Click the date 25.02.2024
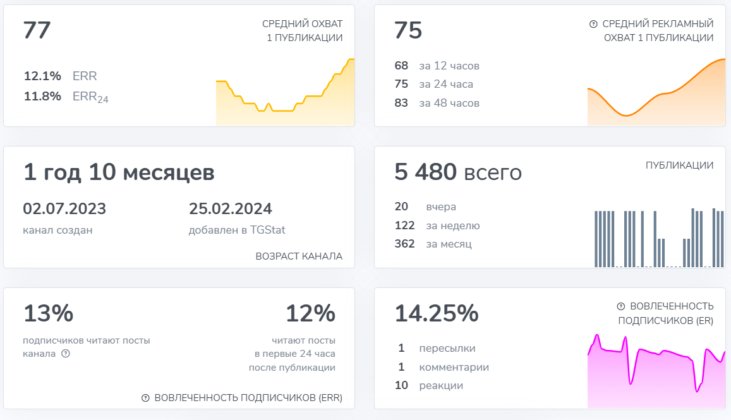The image size is (731, 420). (231, 209)
